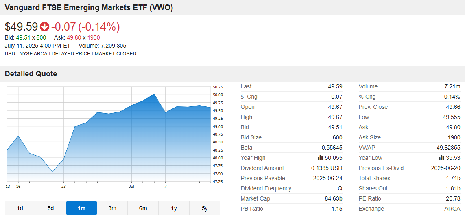This screenshot has height=216, width=465.
Task: Click the Beta value 0.55645
Action: (x=332, y=148)
